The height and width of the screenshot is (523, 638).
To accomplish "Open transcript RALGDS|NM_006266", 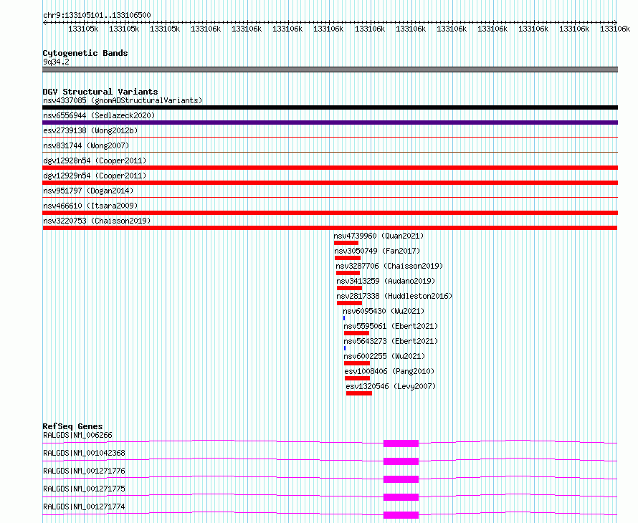I will (77, 435).
